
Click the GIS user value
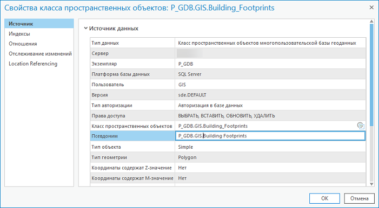182,85
